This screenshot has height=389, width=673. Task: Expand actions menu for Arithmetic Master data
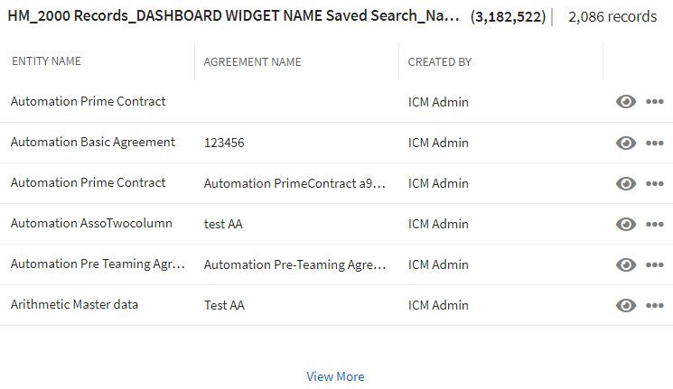pos(655,305)
